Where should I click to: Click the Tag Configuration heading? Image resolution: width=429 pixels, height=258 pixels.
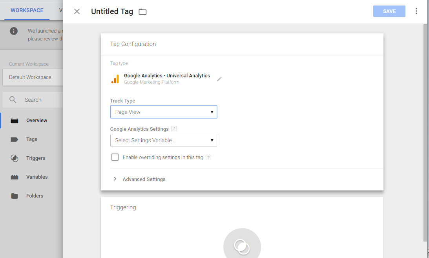(133, 44)
